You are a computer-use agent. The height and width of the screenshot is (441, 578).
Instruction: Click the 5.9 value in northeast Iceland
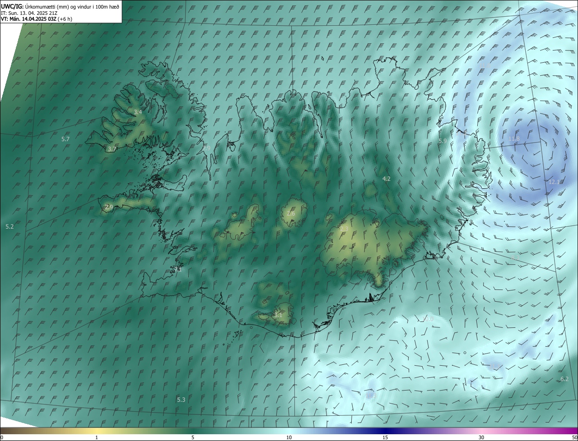point(443,141)
